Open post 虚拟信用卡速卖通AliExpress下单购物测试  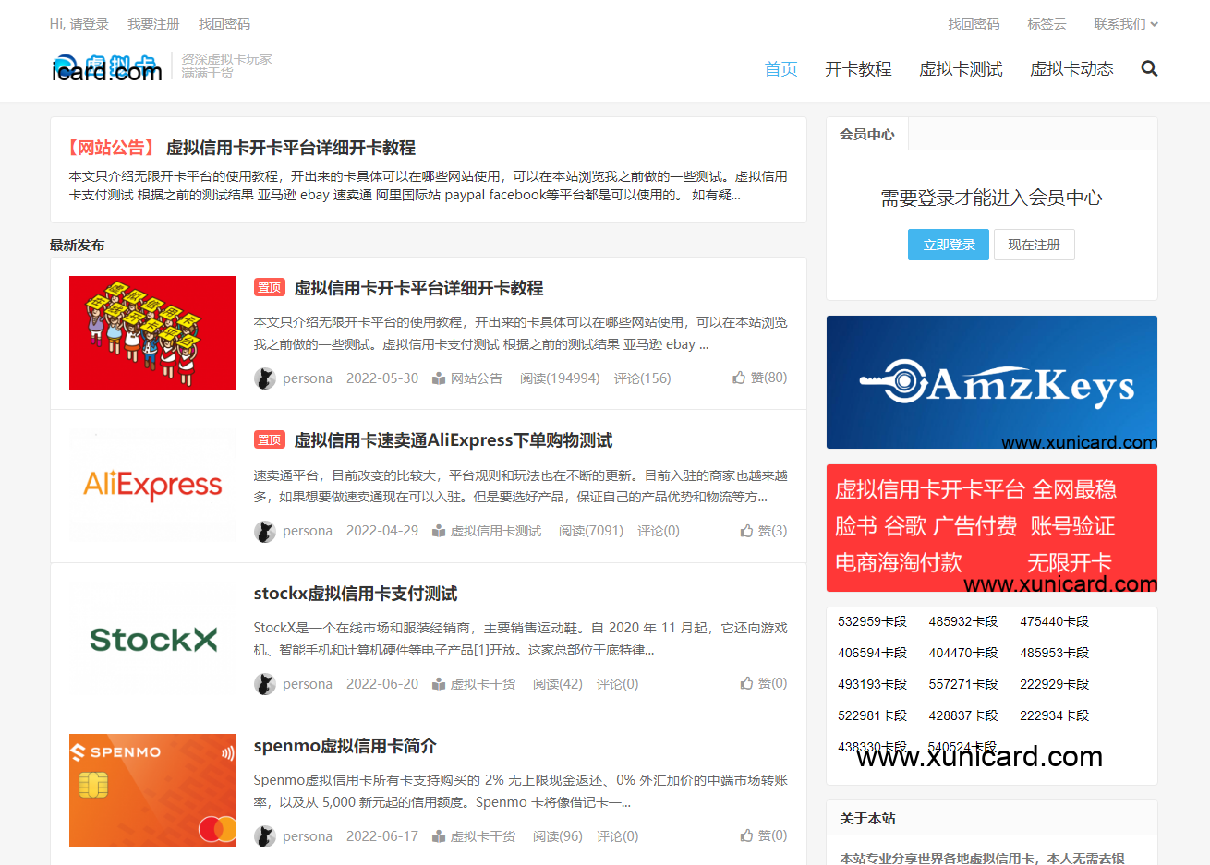coord(453,440)
